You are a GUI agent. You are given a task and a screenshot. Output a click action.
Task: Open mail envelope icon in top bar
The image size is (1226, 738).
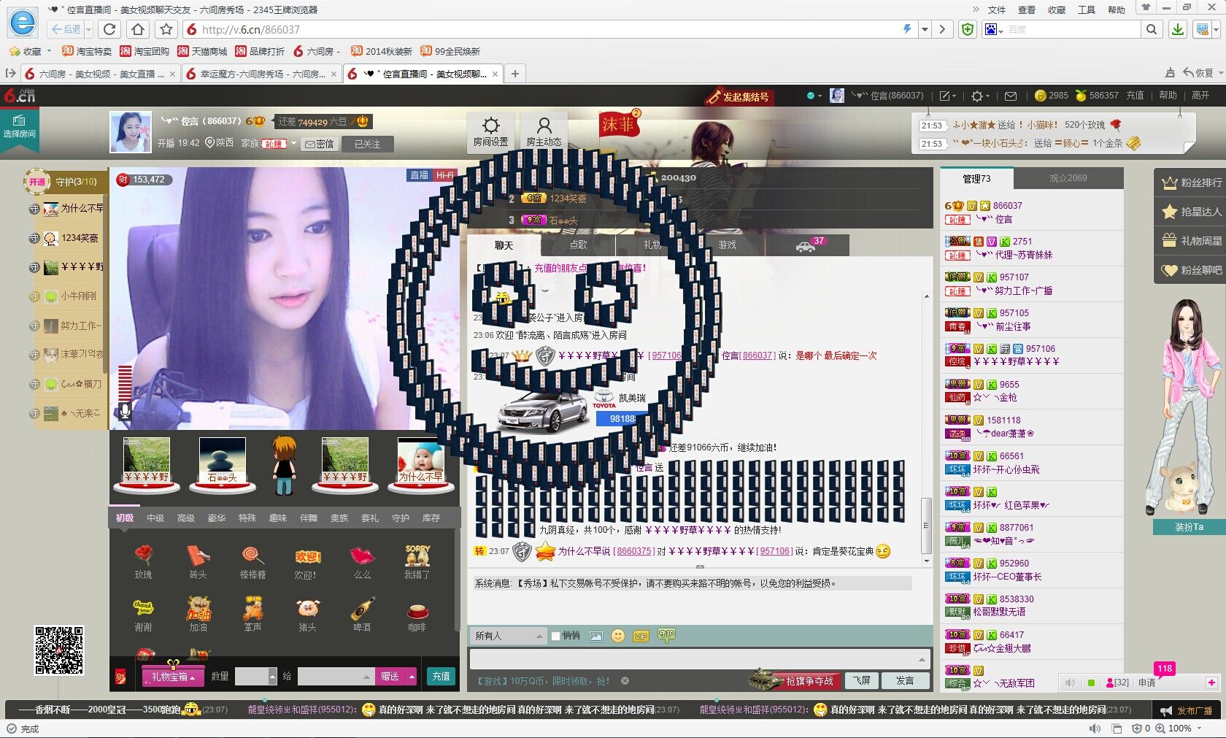click(1011, 96)
